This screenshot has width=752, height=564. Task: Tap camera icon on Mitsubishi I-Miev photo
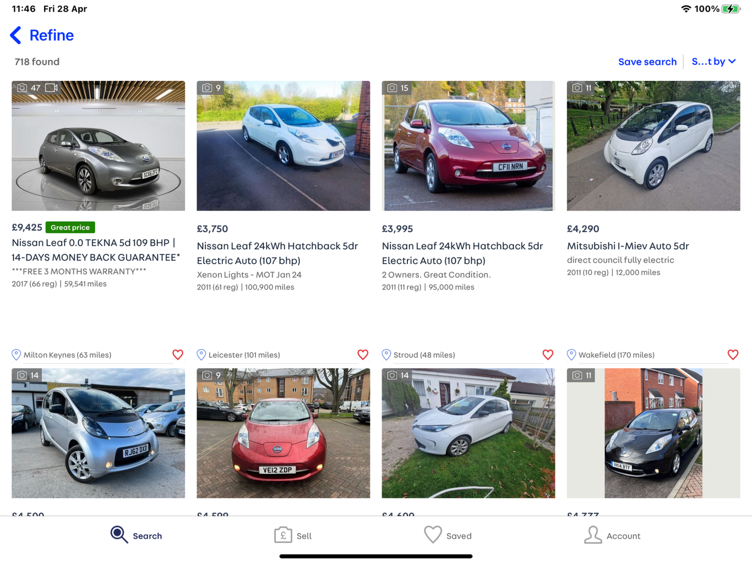(x=577, y=88)
